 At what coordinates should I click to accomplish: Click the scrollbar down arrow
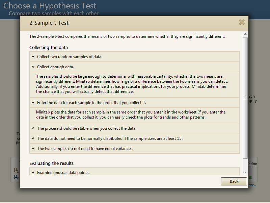click(x=245, y=172)
